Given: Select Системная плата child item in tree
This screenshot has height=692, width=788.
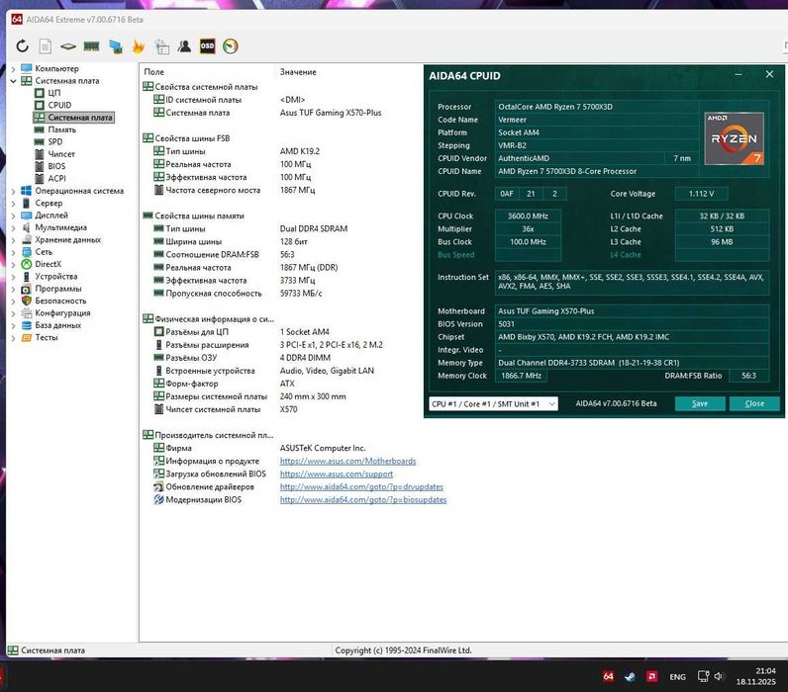Looking at the screenshot, I should 80,118.
